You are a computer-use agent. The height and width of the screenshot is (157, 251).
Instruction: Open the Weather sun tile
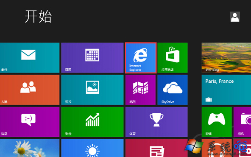click(92, 148)
